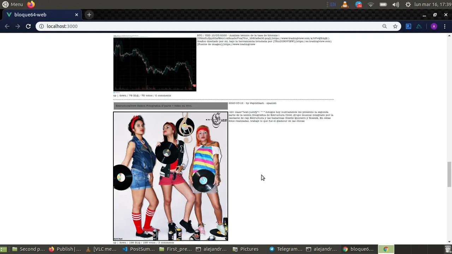Screen dimensions: 452x254
Task: Click 'down' under the Estructura Crew photo
Action: click(123, 243)
